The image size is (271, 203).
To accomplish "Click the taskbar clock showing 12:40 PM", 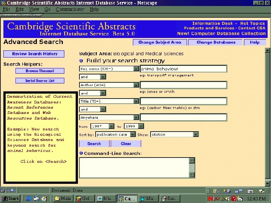I will click(x=256, y=199).
